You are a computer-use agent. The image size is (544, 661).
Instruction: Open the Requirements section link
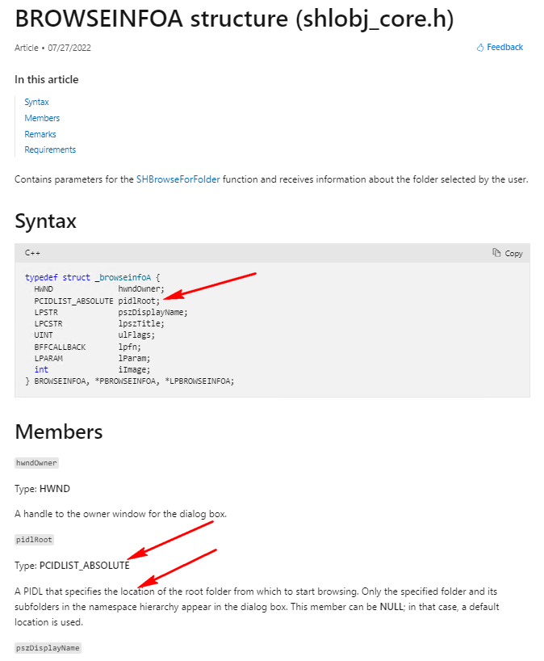click(50, 149)
